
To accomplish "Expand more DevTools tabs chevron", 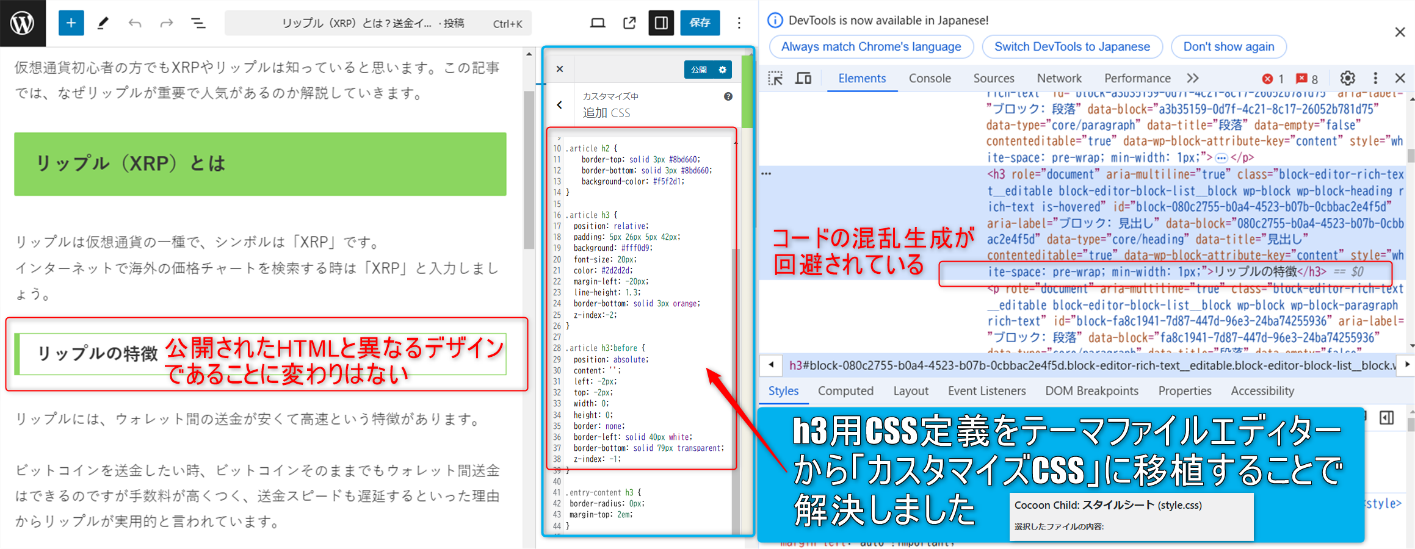I will tap(1193, 78).
